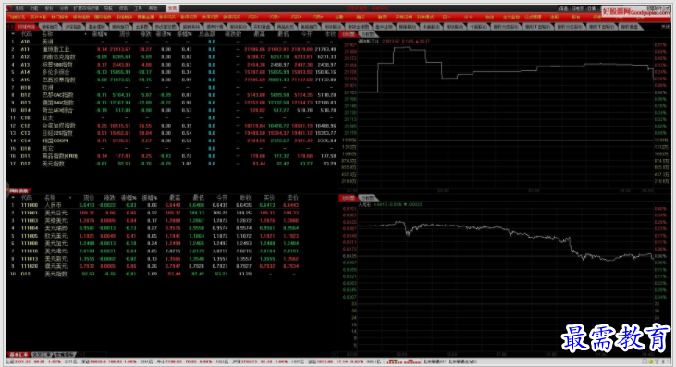Screen dimensions: 676x367
Task: Click the 美洲 group row A10
Action: click(x=172, y=42)
